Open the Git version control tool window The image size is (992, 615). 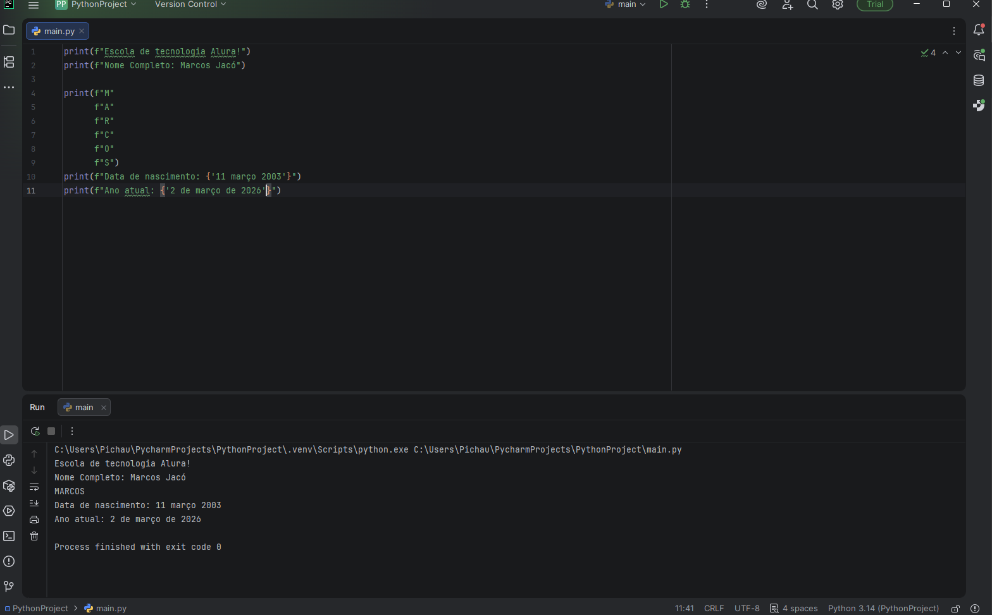click(9, 587)
